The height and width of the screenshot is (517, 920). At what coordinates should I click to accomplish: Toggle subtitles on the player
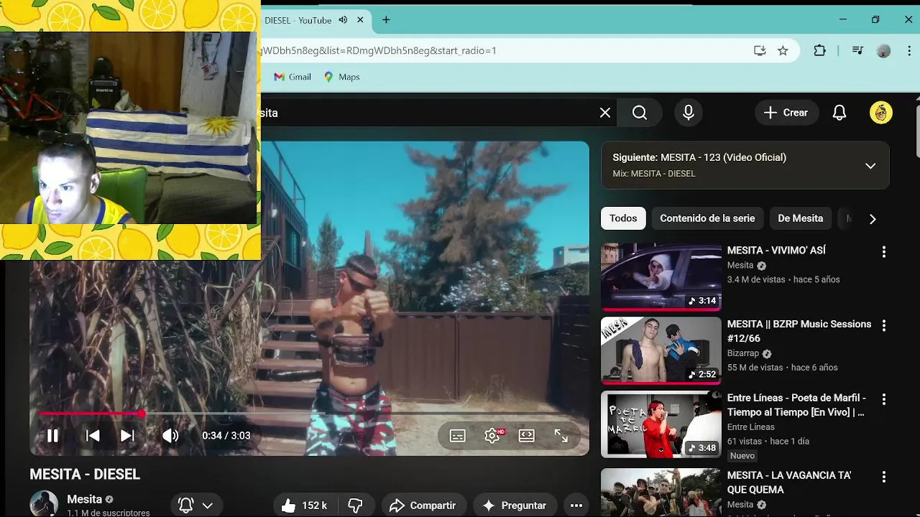[458, 436]
